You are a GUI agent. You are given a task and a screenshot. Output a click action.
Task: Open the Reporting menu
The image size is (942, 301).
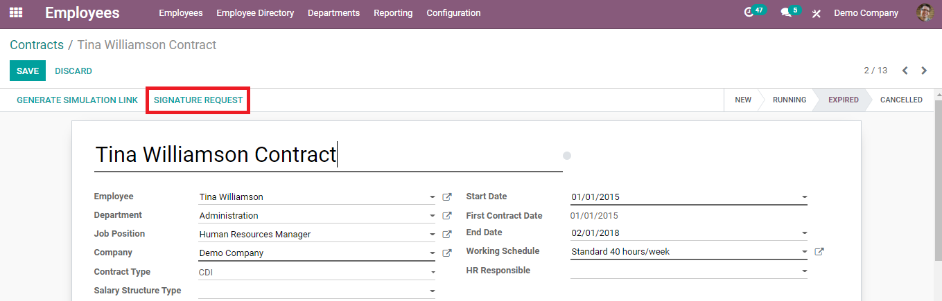393,13
